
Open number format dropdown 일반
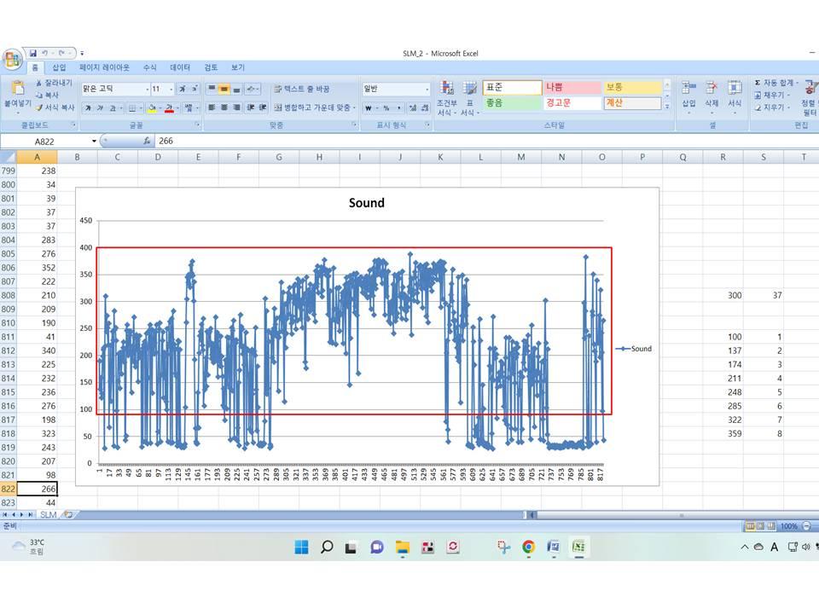tap(427, 90)
